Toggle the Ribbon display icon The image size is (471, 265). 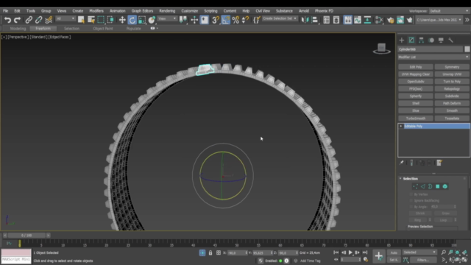(x=347, y=20)
